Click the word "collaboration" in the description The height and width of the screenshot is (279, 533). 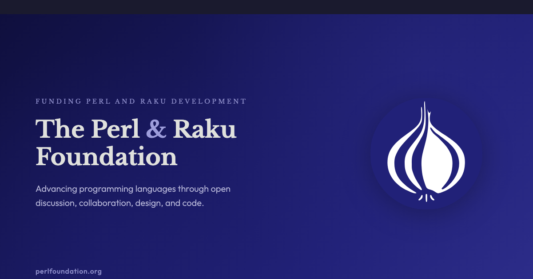point(104,204)
